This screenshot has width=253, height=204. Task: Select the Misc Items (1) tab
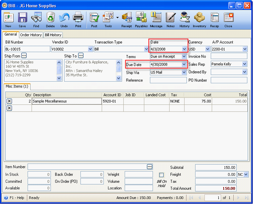[17, 86]
